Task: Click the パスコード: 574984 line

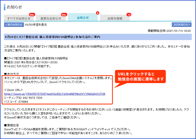Action: [16, 102]
